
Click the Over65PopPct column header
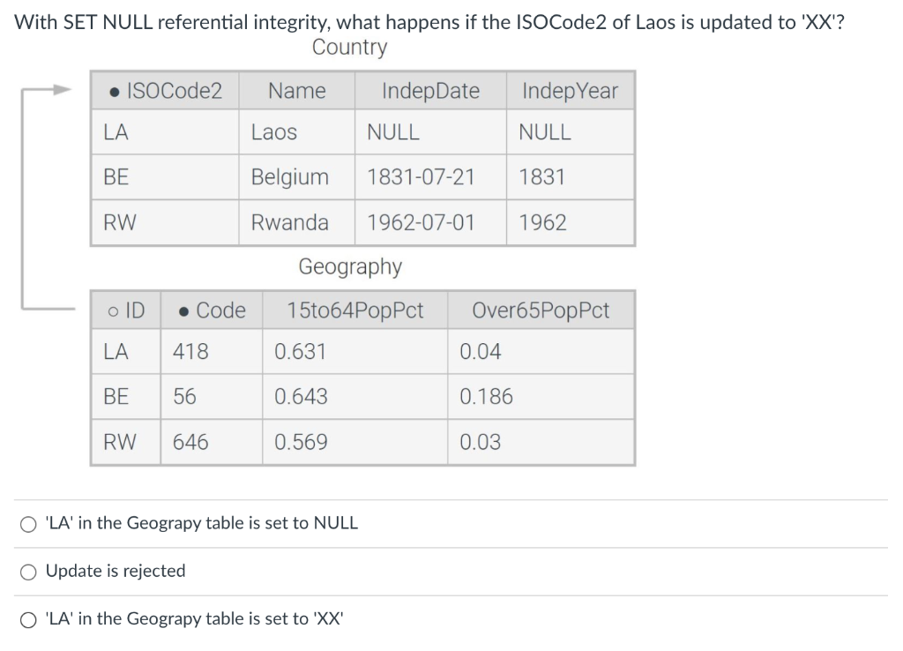point(541,310)
